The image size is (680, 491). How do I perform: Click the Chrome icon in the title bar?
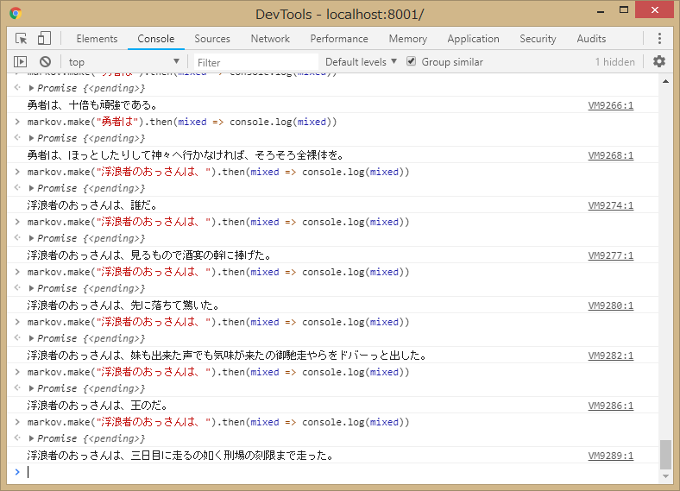[16, 14]
